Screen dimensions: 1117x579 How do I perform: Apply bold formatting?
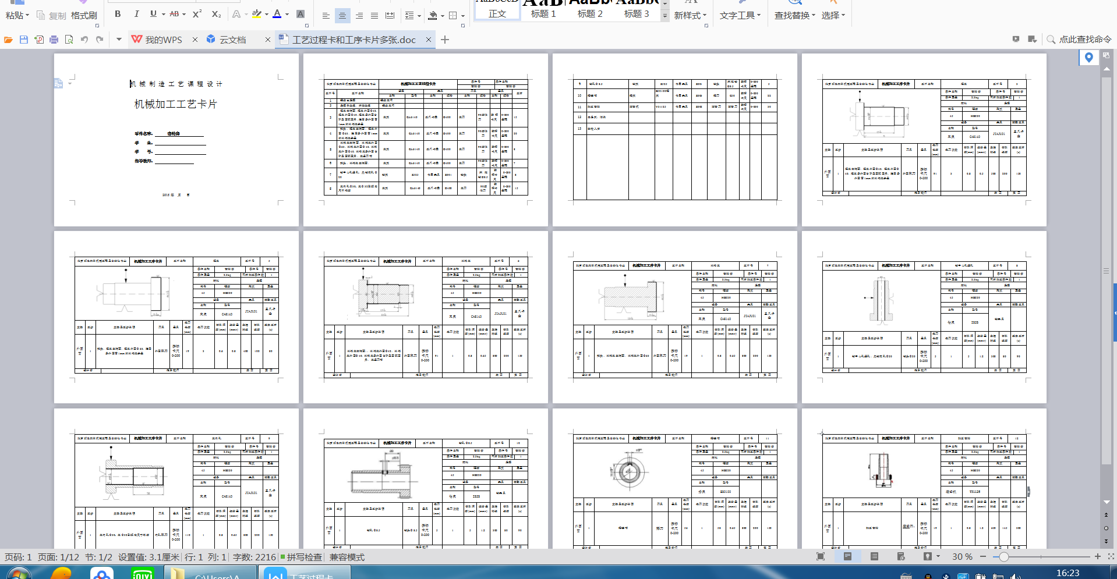pos(118,14)
